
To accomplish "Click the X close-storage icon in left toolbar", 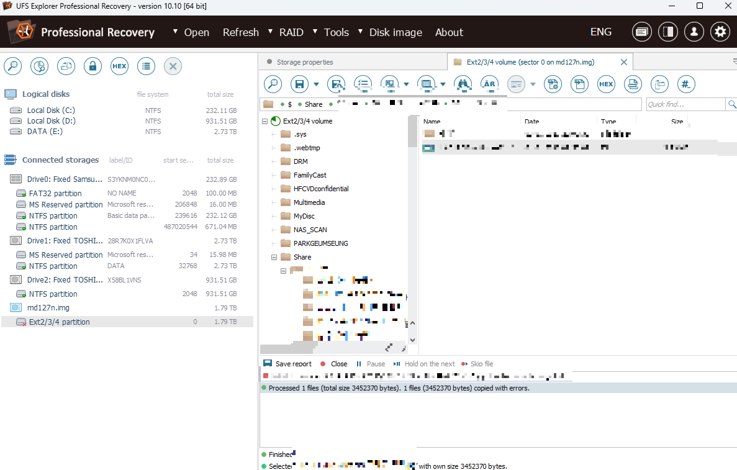I will click(x=173, y=66).
